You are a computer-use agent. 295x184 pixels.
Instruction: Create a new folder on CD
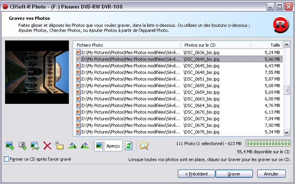[x=60, y=145]
